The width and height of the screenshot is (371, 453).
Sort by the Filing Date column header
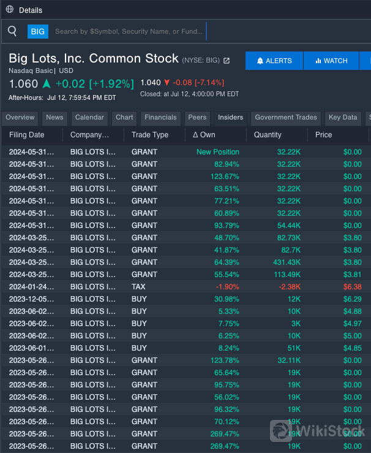tap(27, 135)
